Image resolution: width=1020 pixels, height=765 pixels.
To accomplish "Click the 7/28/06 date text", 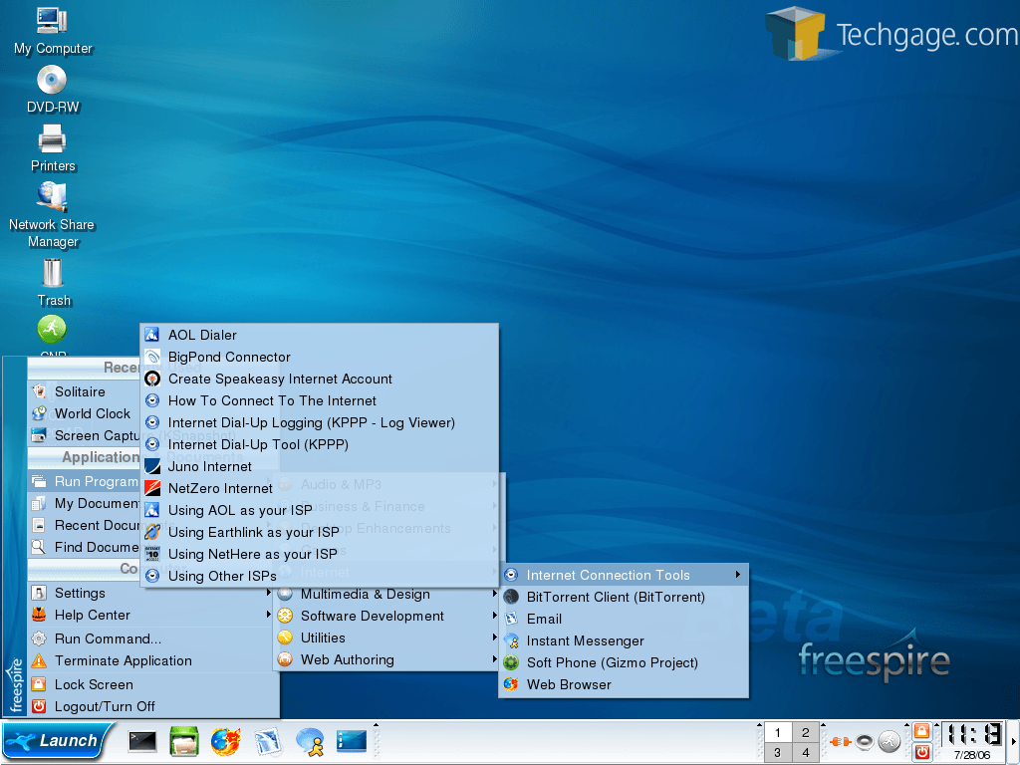I will pyautogui.click(x=972, y=755).
